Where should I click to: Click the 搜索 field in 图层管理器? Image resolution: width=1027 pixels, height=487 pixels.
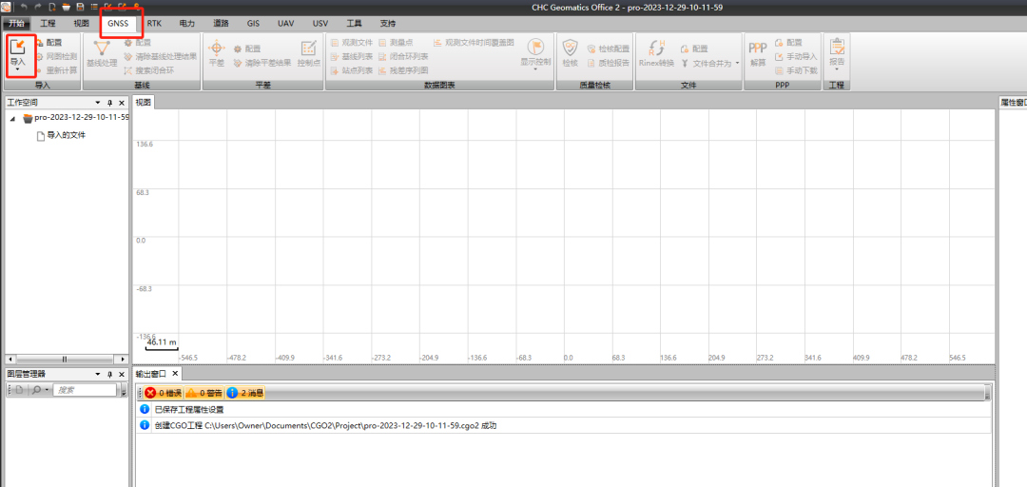click(86, 389)
